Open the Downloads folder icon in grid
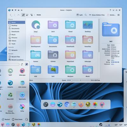127x127 pixels. (x=70, y=40)
